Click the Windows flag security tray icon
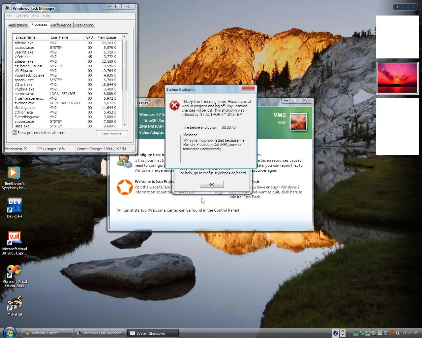 click(x=374, y=333)
